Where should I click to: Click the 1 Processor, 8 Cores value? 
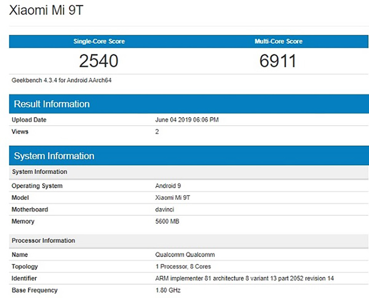coord(183,267)
